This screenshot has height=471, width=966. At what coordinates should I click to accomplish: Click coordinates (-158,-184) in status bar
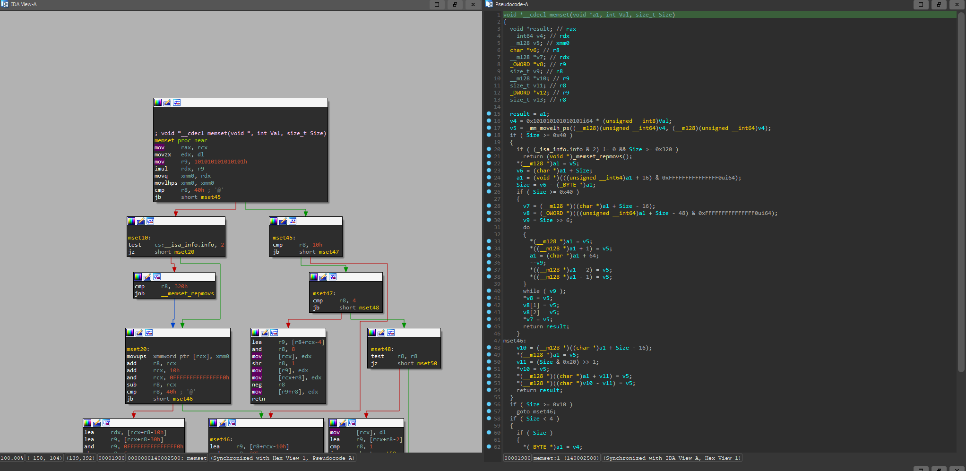click(44, 458)
